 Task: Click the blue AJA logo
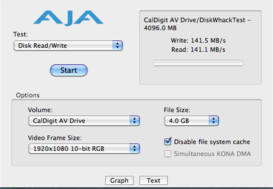(68, 18)
